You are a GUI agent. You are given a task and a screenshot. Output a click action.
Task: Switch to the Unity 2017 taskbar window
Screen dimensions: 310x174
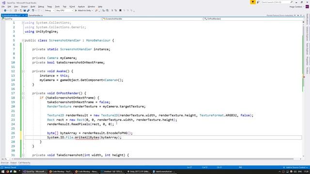click(x=139, y=172)
